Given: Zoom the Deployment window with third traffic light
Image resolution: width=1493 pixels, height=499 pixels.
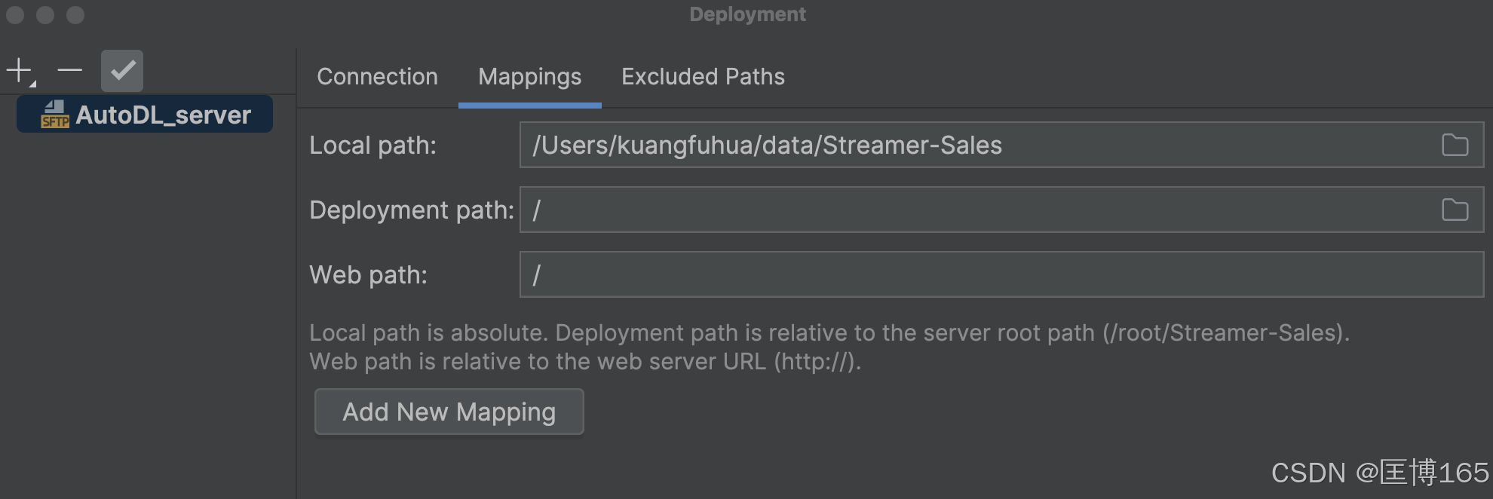Looking at the screenshot, I should (x=75, y=15).
